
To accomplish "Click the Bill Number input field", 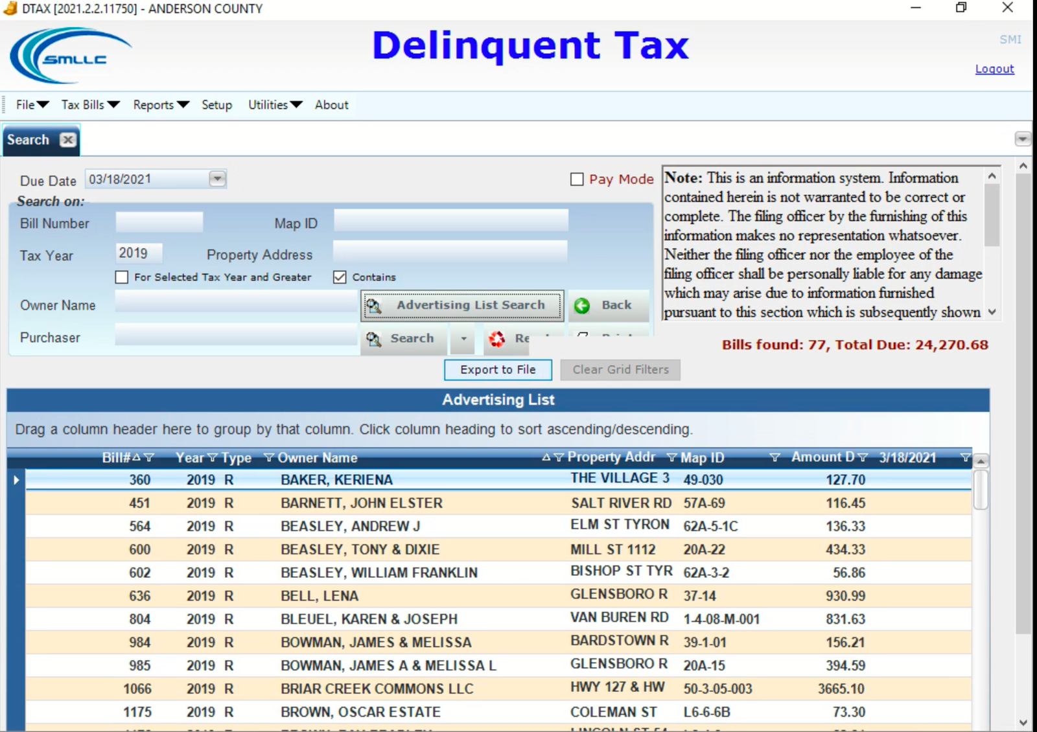I will [x=159, y=222].
